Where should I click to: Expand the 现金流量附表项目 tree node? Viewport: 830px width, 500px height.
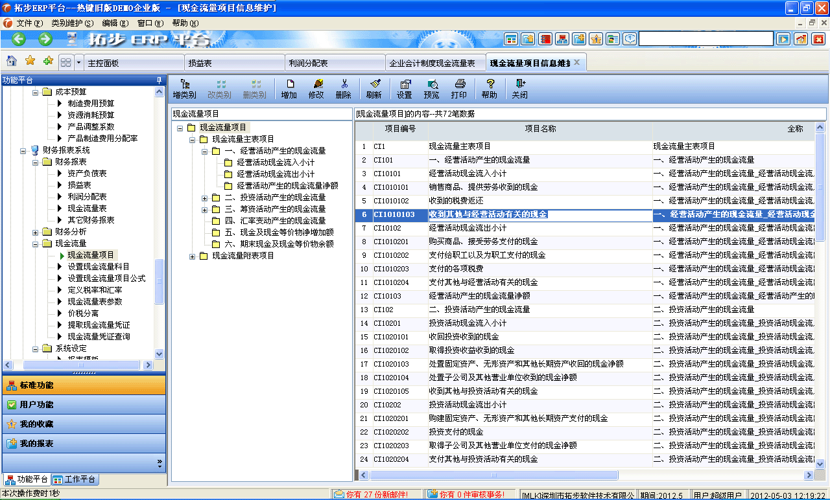(x=192, y=256)
